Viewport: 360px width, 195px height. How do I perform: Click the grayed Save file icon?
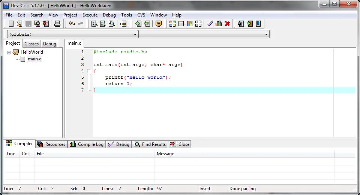click(x=28, y=24)
